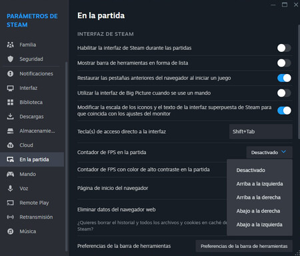The height and width of the screenshot is (256, 300).
Task: Click the Almacenamiento drive icon
Action: click(10, 131)
